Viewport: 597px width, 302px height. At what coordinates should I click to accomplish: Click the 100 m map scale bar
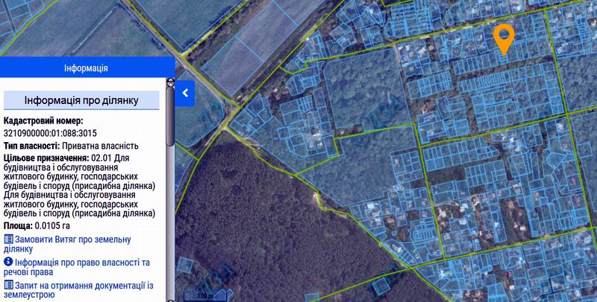click(x=203, y=296)
